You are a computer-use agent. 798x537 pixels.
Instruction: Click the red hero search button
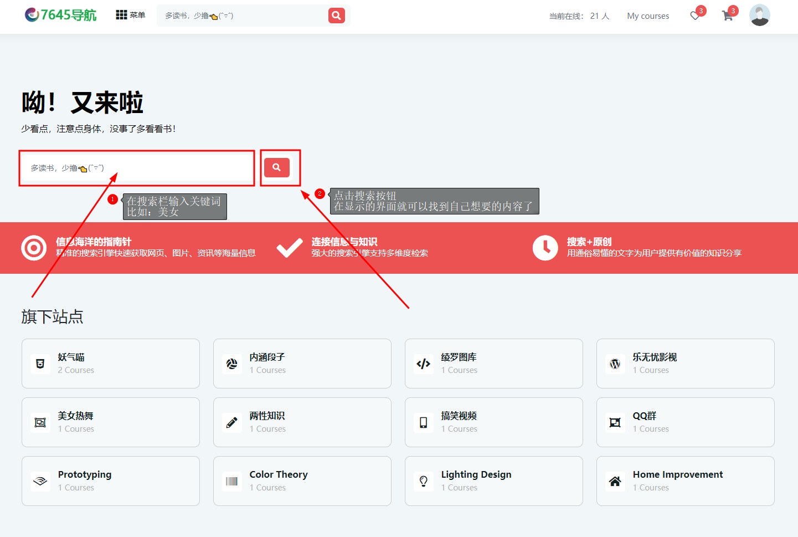[277, 167]
